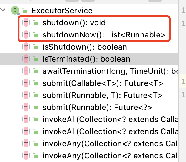Screen dimensions: 186x162
Task: Select the highlighted isTerminated(): boolean row
Action: tap(86, 59)
